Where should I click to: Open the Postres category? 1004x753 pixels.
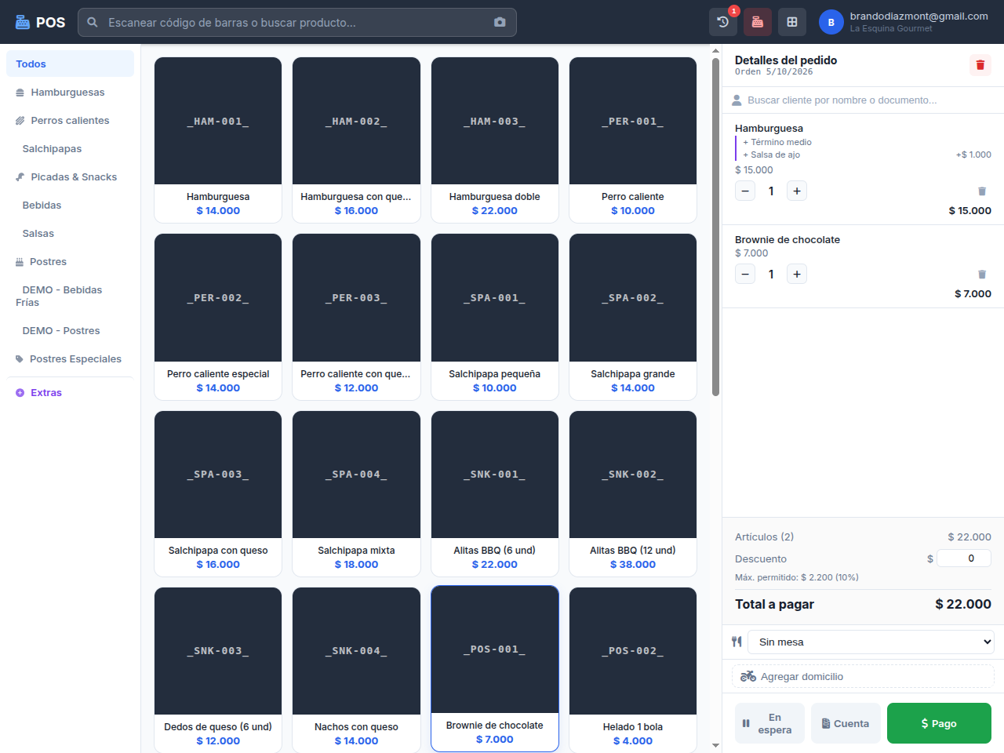pyautogui.click(x=70, y=261)
